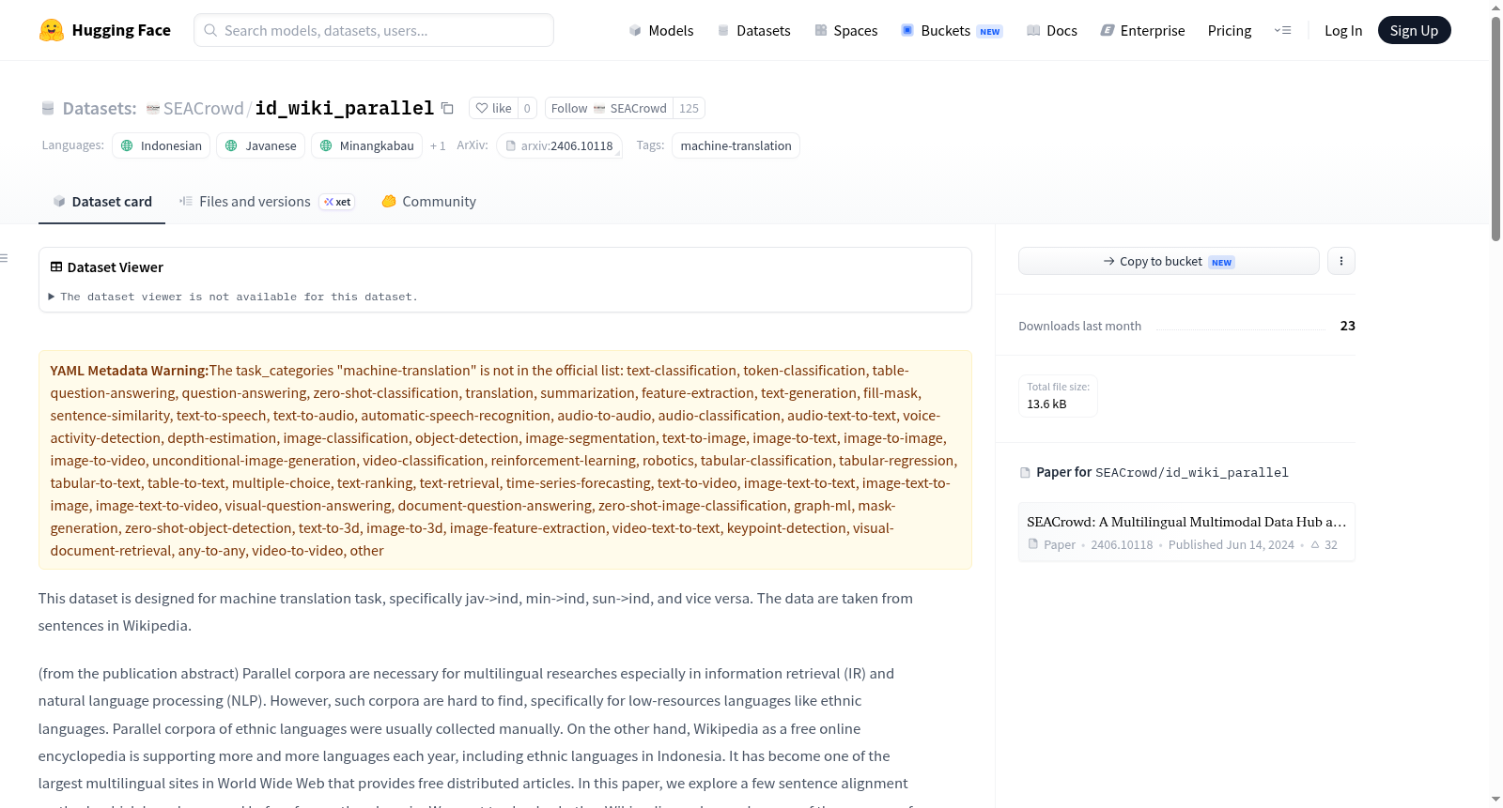Go to Spaces in top navigation
This screenshot has width=1503, height=808.
tap(845, 30)
